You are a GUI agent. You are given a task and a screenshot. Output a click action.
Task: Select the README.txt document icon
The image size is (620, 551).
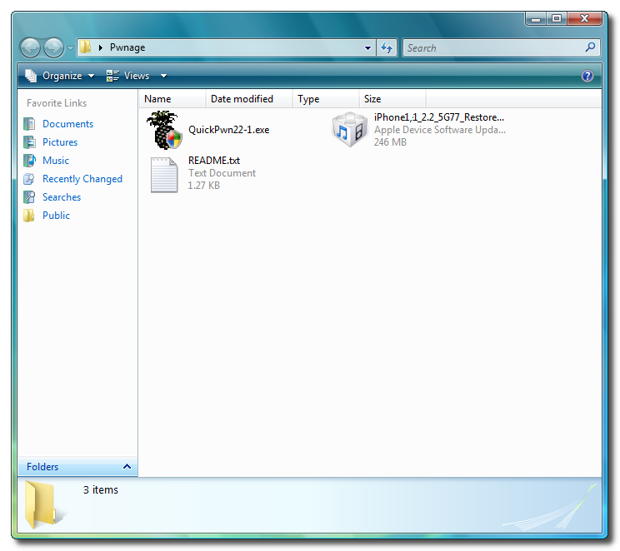tap(164, 174)
